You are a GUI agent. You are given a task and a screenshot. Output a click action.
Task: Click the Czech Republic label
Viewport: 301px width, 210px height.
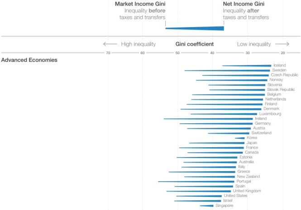click(x=285, y=75)
